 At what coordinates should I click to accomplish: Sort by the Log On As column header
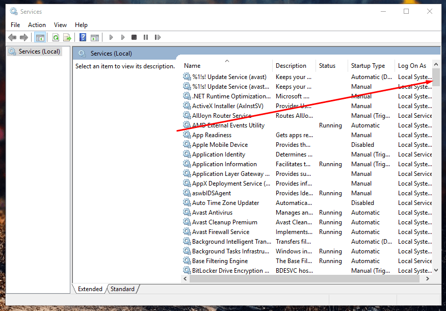coord(414,66)
